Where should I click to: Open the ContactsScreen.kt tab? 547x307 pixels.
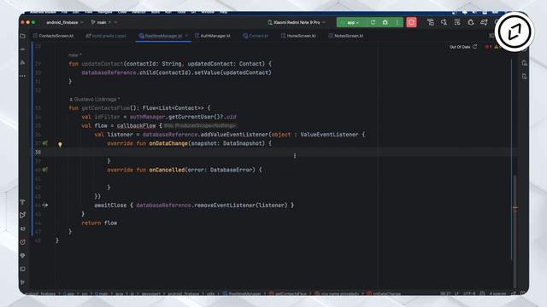(x=53, y=36)
